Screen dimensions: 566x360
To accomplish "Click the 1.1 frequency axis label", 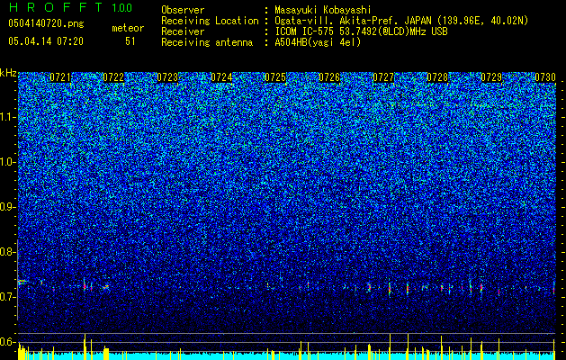I will click(x=8, y=117).
